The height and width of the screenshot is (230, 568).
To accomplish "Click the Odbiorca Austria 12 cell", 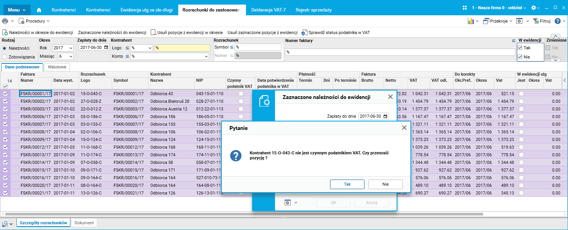I will point(171,109).
